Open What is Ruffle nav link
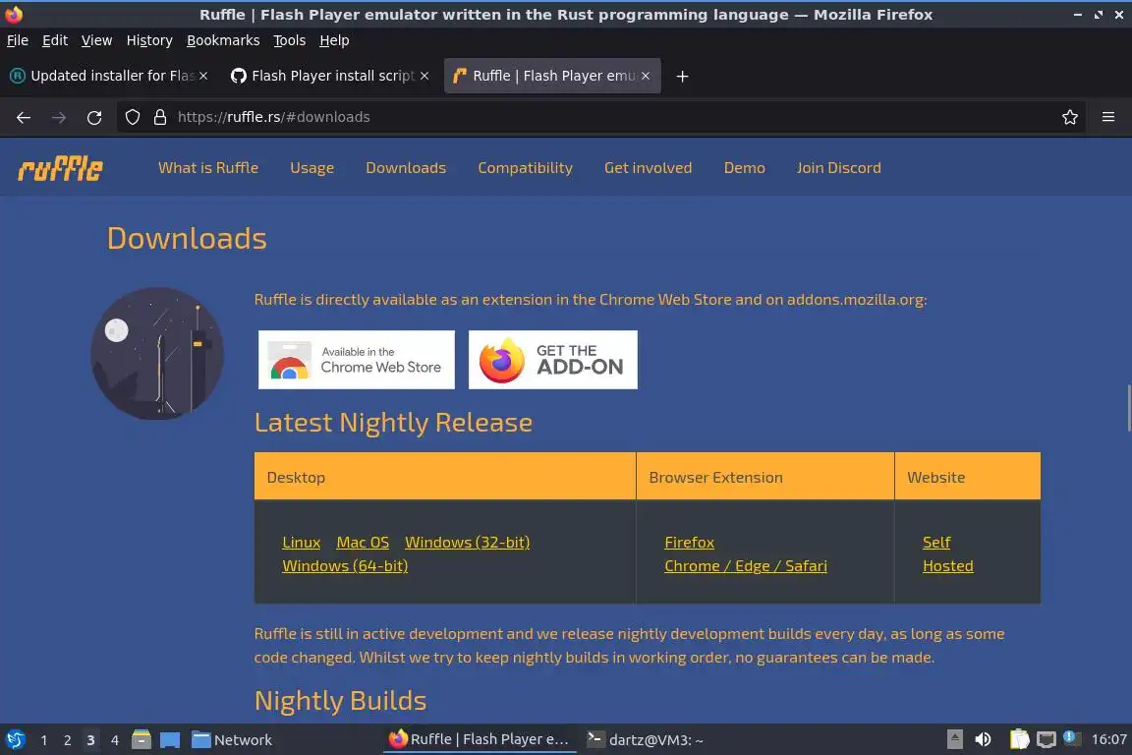The width and height of the screenshot is (1132, 755). tap(208, 168)
